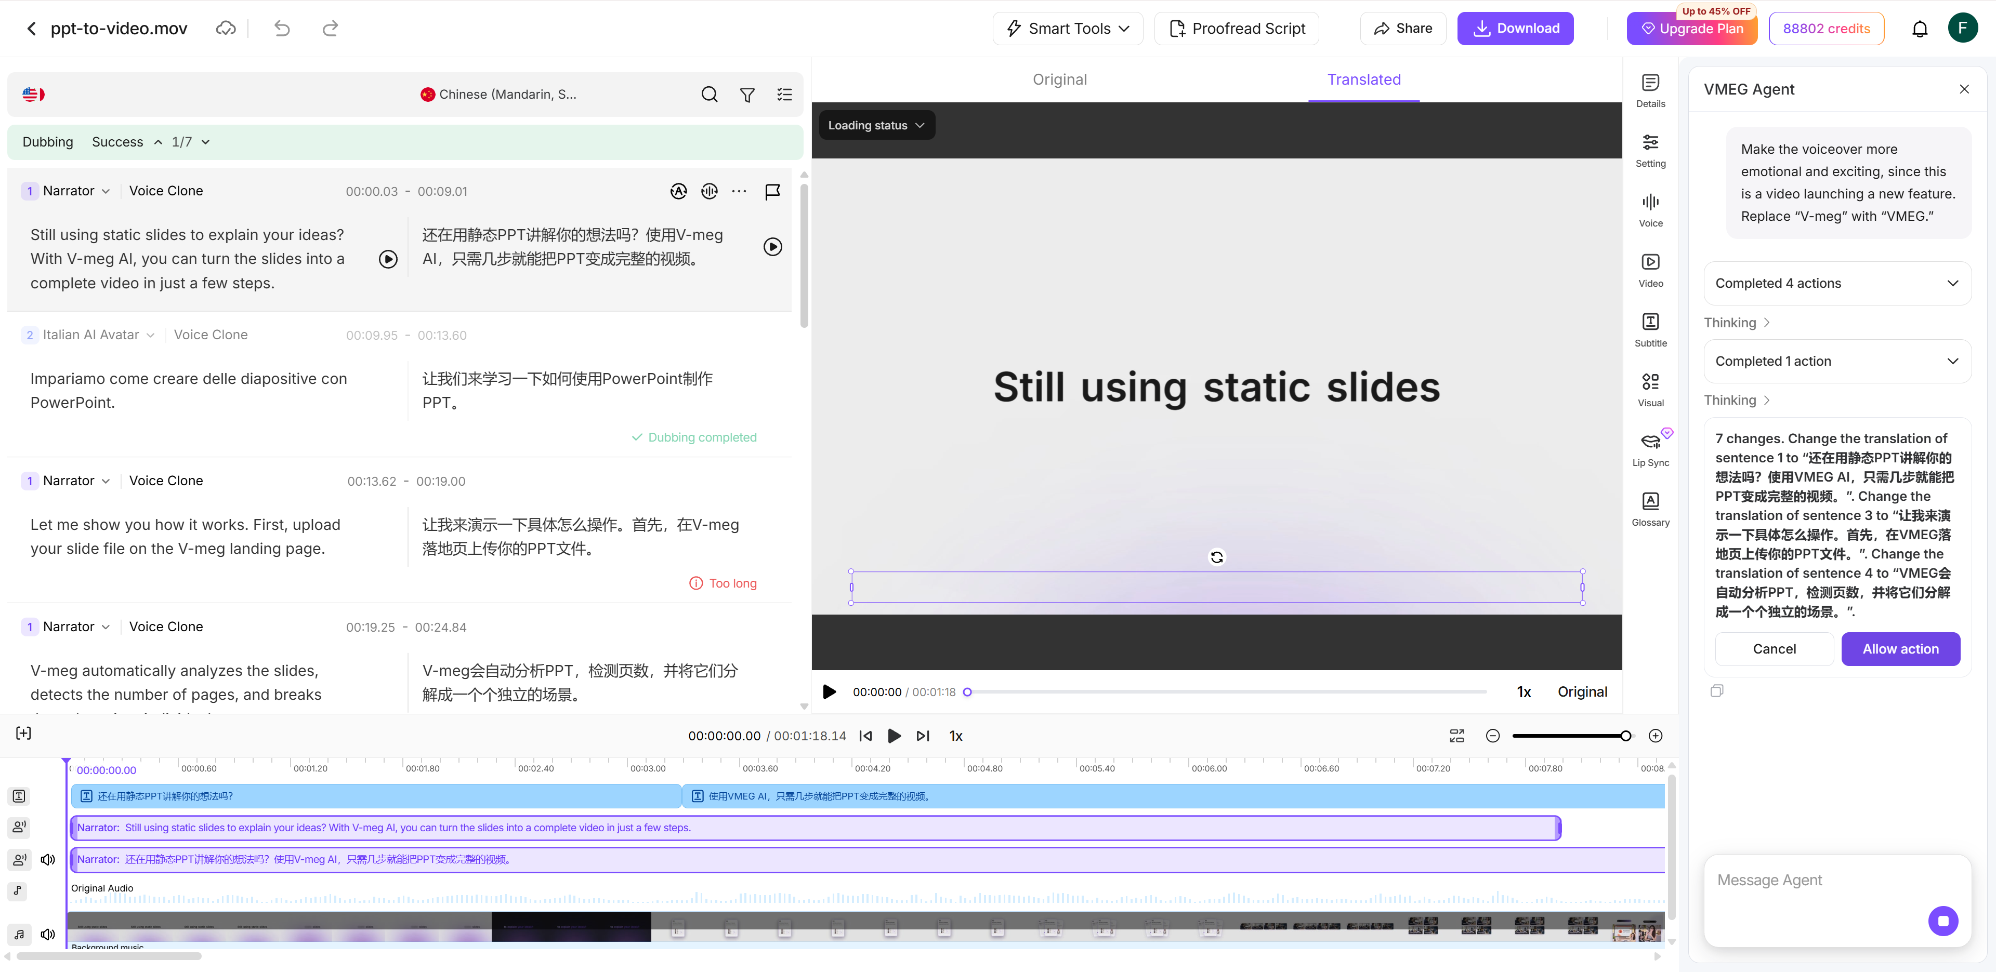The image size is (1996, 972).
Task: Go back from ppt-to-video.mov project
Action: [32, 29]
